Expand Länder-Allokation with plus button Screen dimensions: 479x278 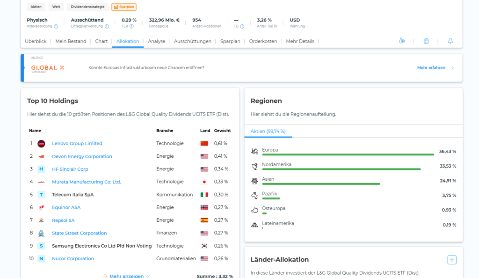click(452, 260)
